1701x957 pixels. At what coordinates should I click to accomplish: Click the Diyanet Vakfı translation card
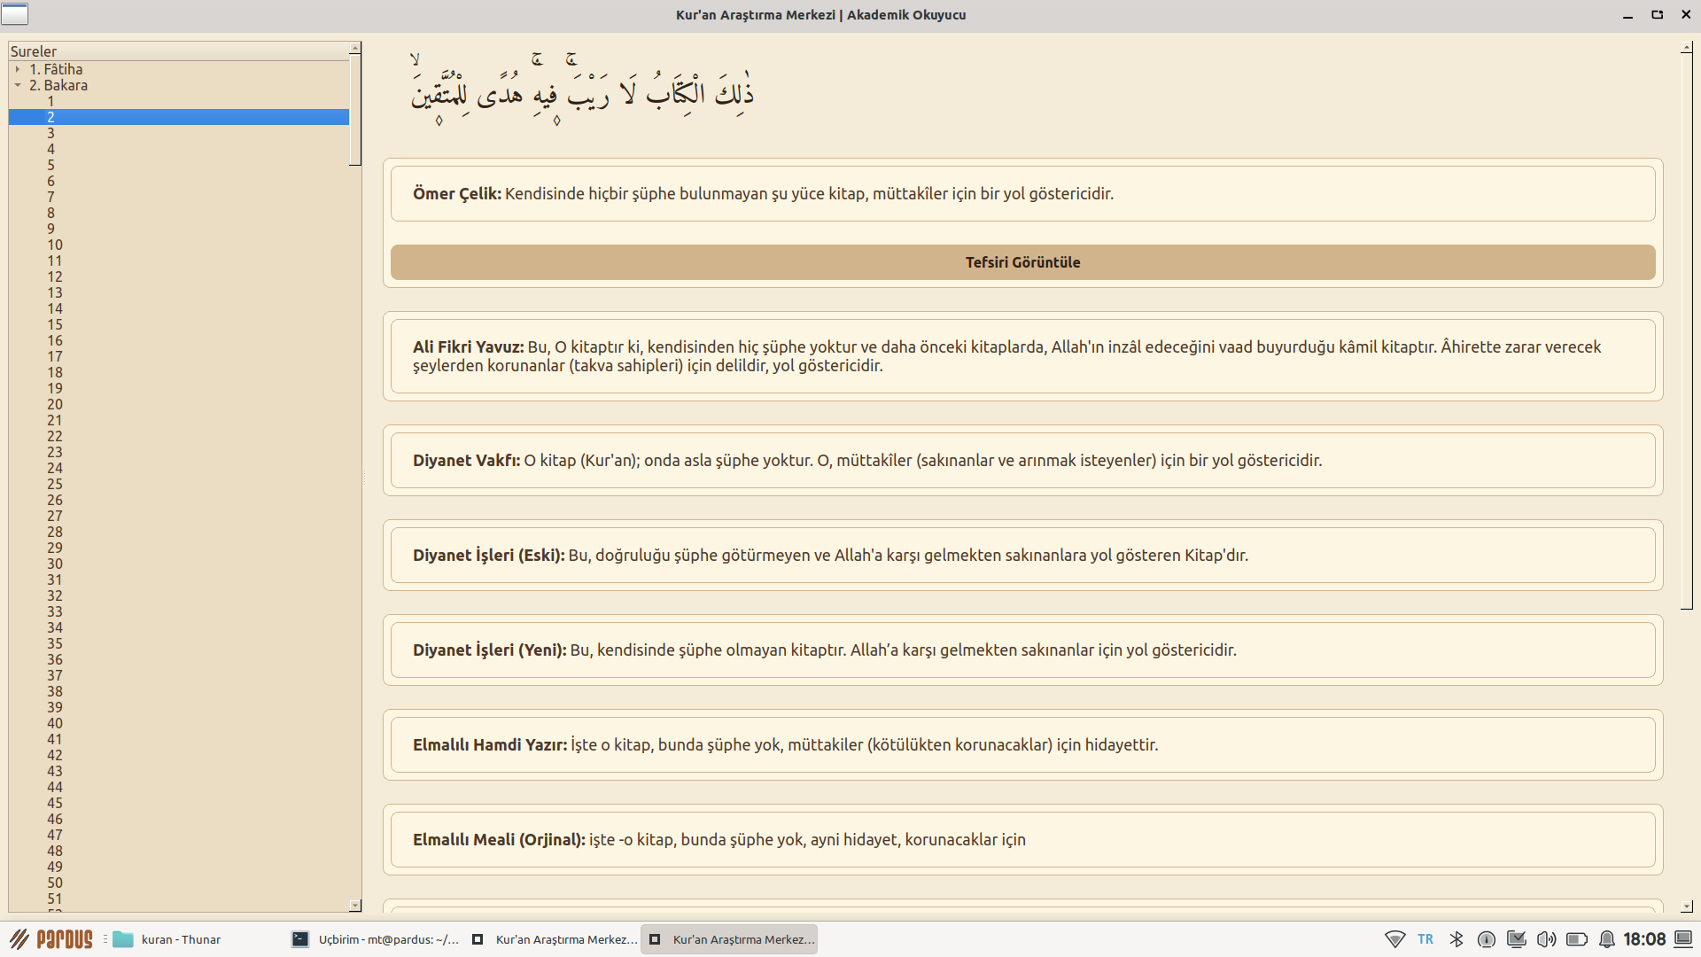coord(1022,461)
